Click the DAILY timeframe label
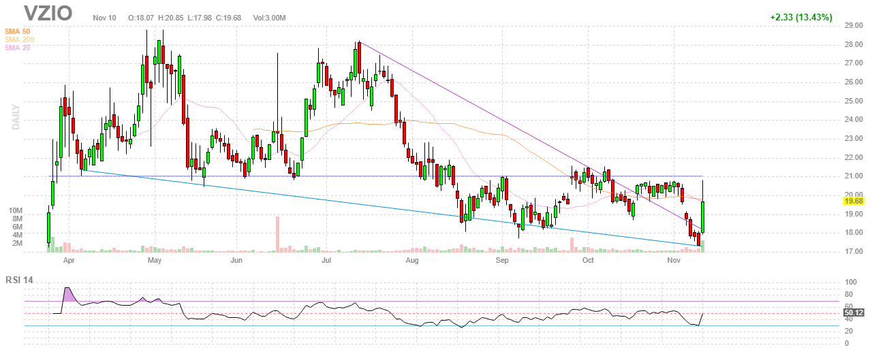This screenshot has height=354, width=872. pyautogui.click(x=16, y=117)
